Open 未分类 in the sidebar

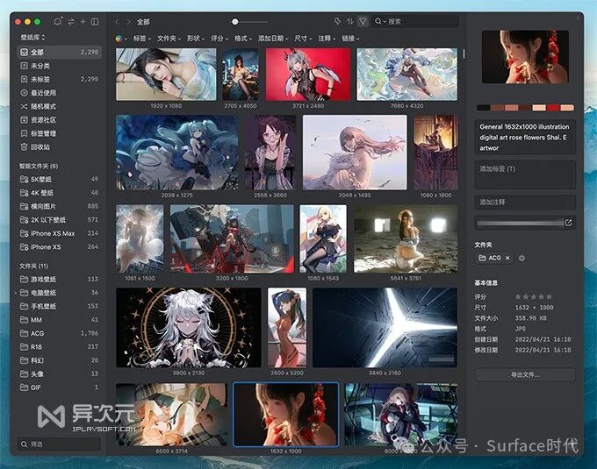tap(60, 66)
